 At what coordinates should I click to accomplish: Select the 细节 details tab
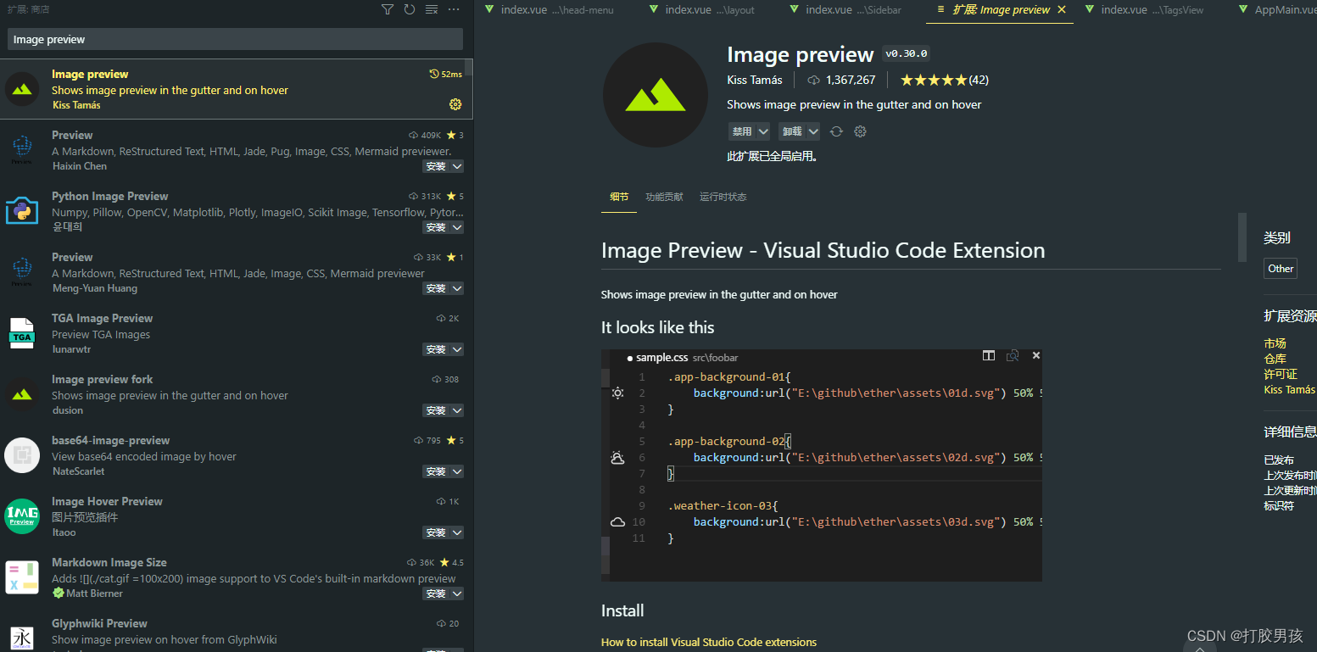point(619,197)
